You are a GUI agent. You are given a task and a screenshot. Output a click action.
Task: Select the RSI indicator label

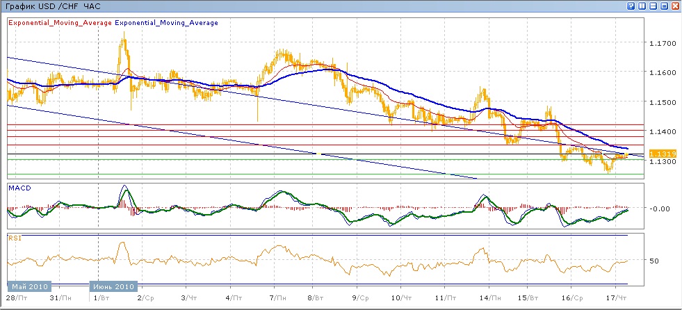tap(14, 238)
